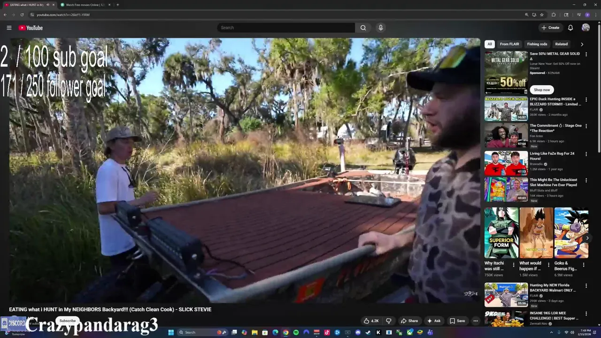Subscribe to the channel

tap(67, 321)
